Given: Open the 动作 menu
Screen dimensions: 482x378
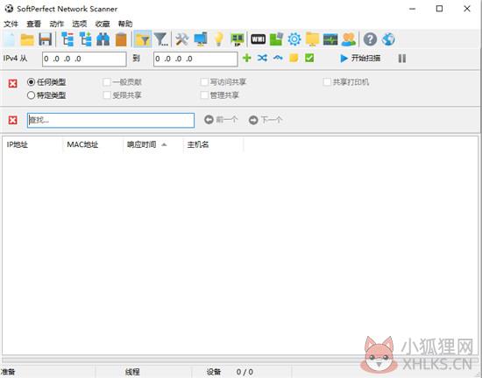Looking at the screenshot, I should [57, 24].
